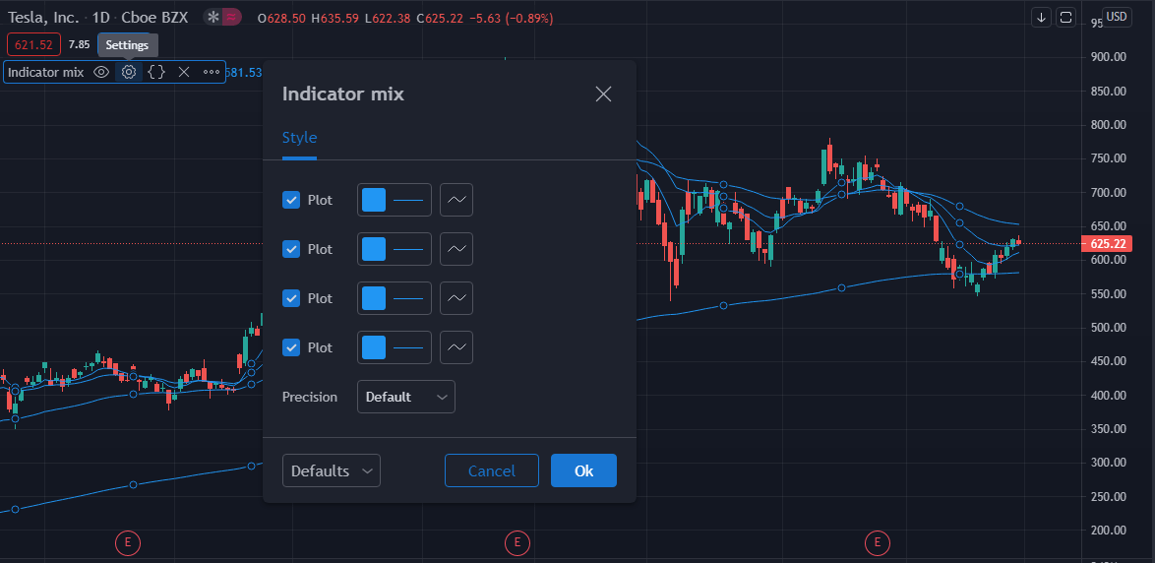Open source code curly braces icon
The image size is (1155, 563).
pos(156,72)
